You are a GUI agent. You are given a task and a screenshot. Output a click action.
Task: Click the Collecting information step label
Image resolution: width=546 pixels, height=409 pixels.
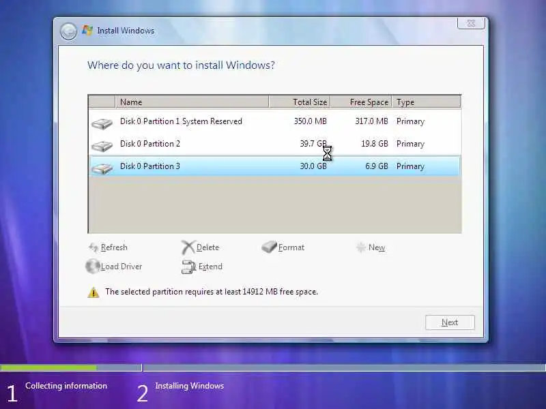66,386
